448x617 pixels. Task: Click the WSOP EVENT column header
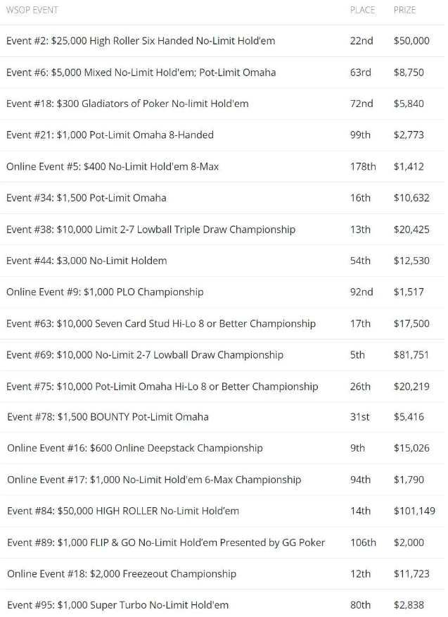click(x=32, y=10)
